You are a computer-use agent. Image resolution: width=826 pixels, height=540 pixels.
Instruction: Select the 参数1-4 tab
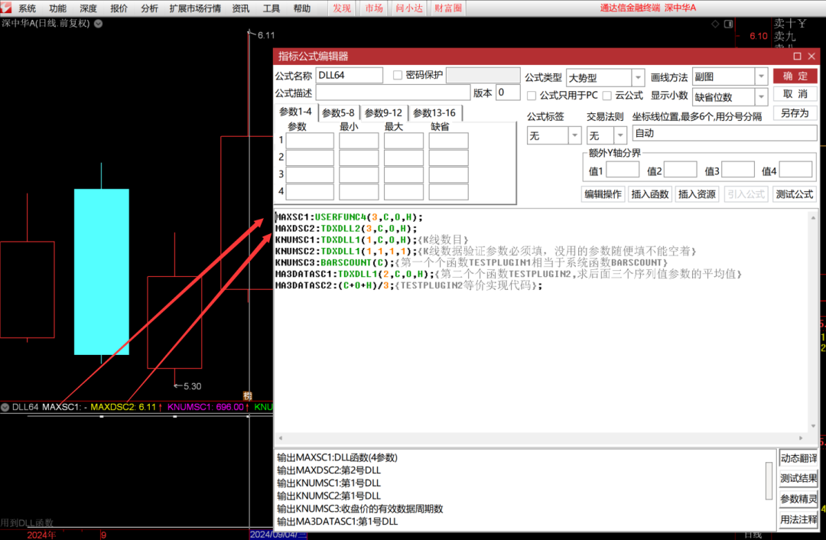[295, 112]
